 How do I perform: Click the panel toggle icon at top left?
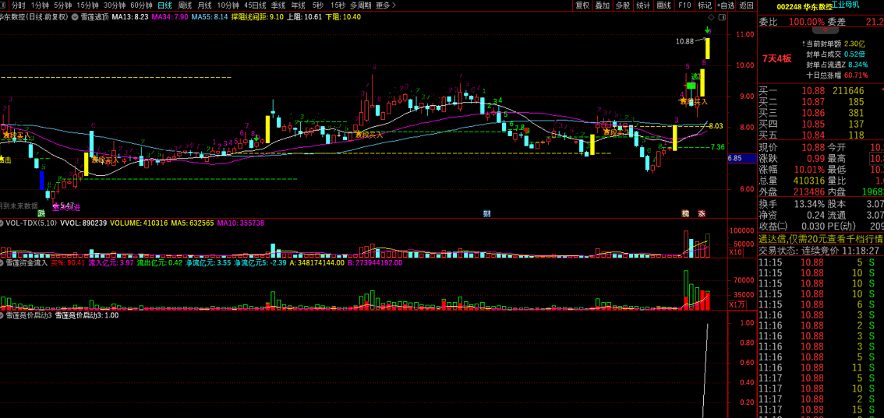[x=4, y=5]
